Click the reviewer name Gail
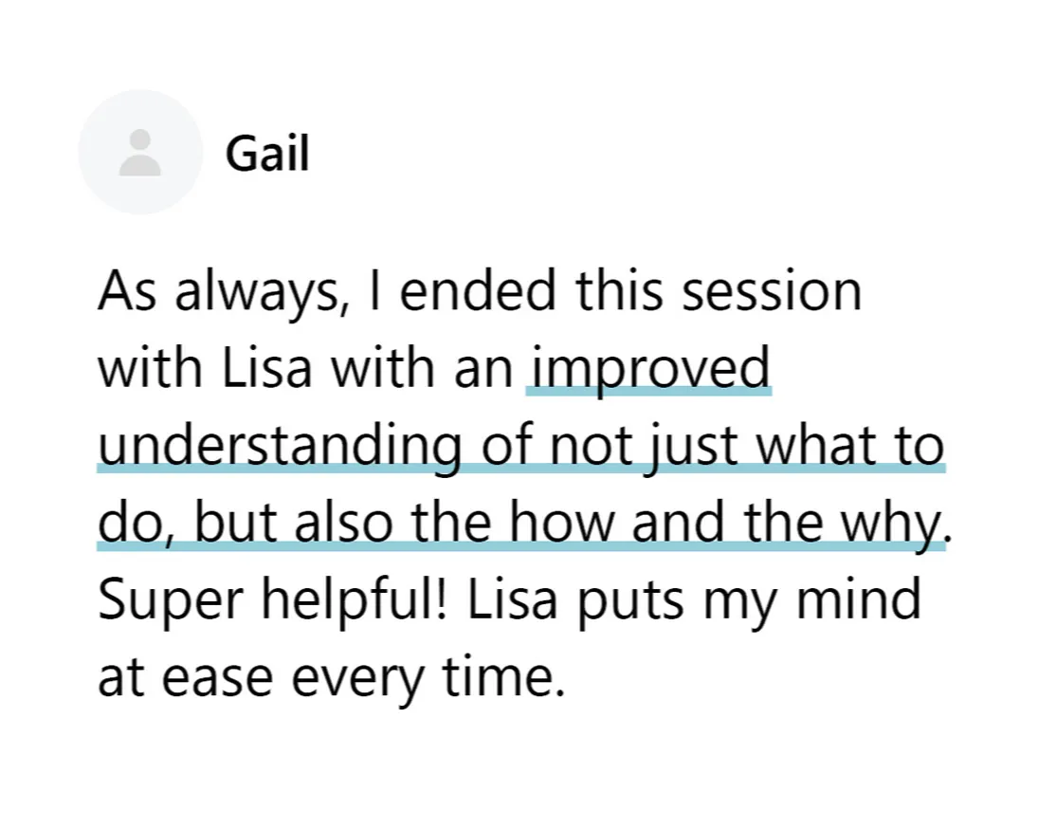This screenshot has width=1038, height=829. pos(267,152)
